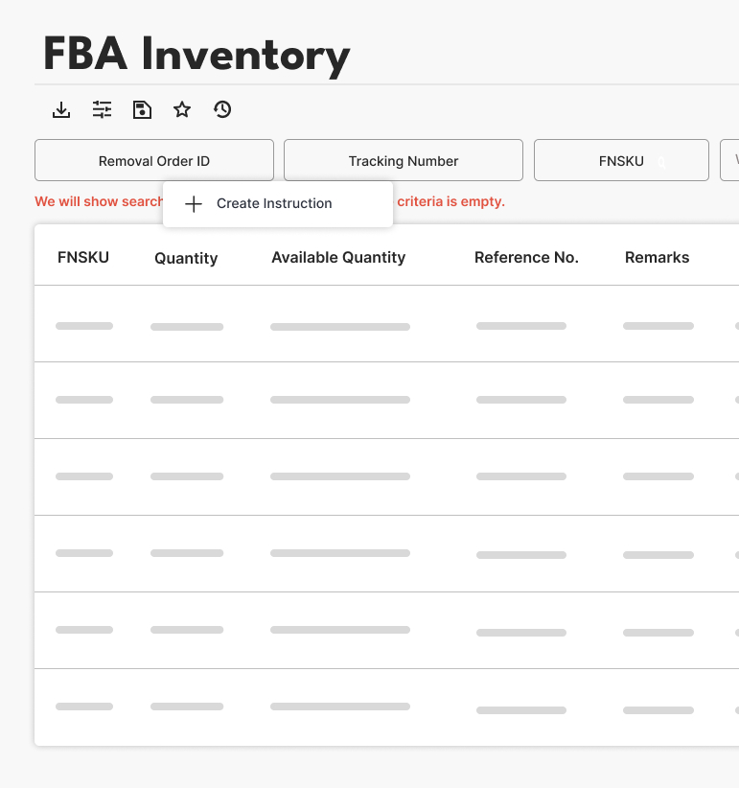Click the Reference No. column header
This screenshot has width=739, height=788.
[526, 257]
